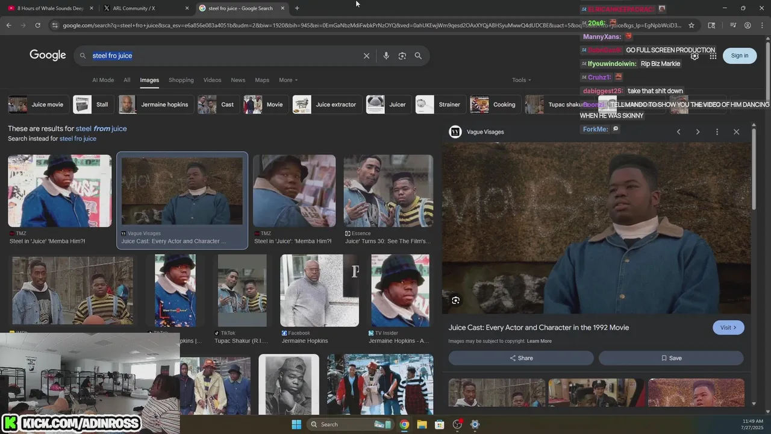Visit the source page via the Visit button
The width and height of the screenshot is (771, 434).
(x=728, y=327)
